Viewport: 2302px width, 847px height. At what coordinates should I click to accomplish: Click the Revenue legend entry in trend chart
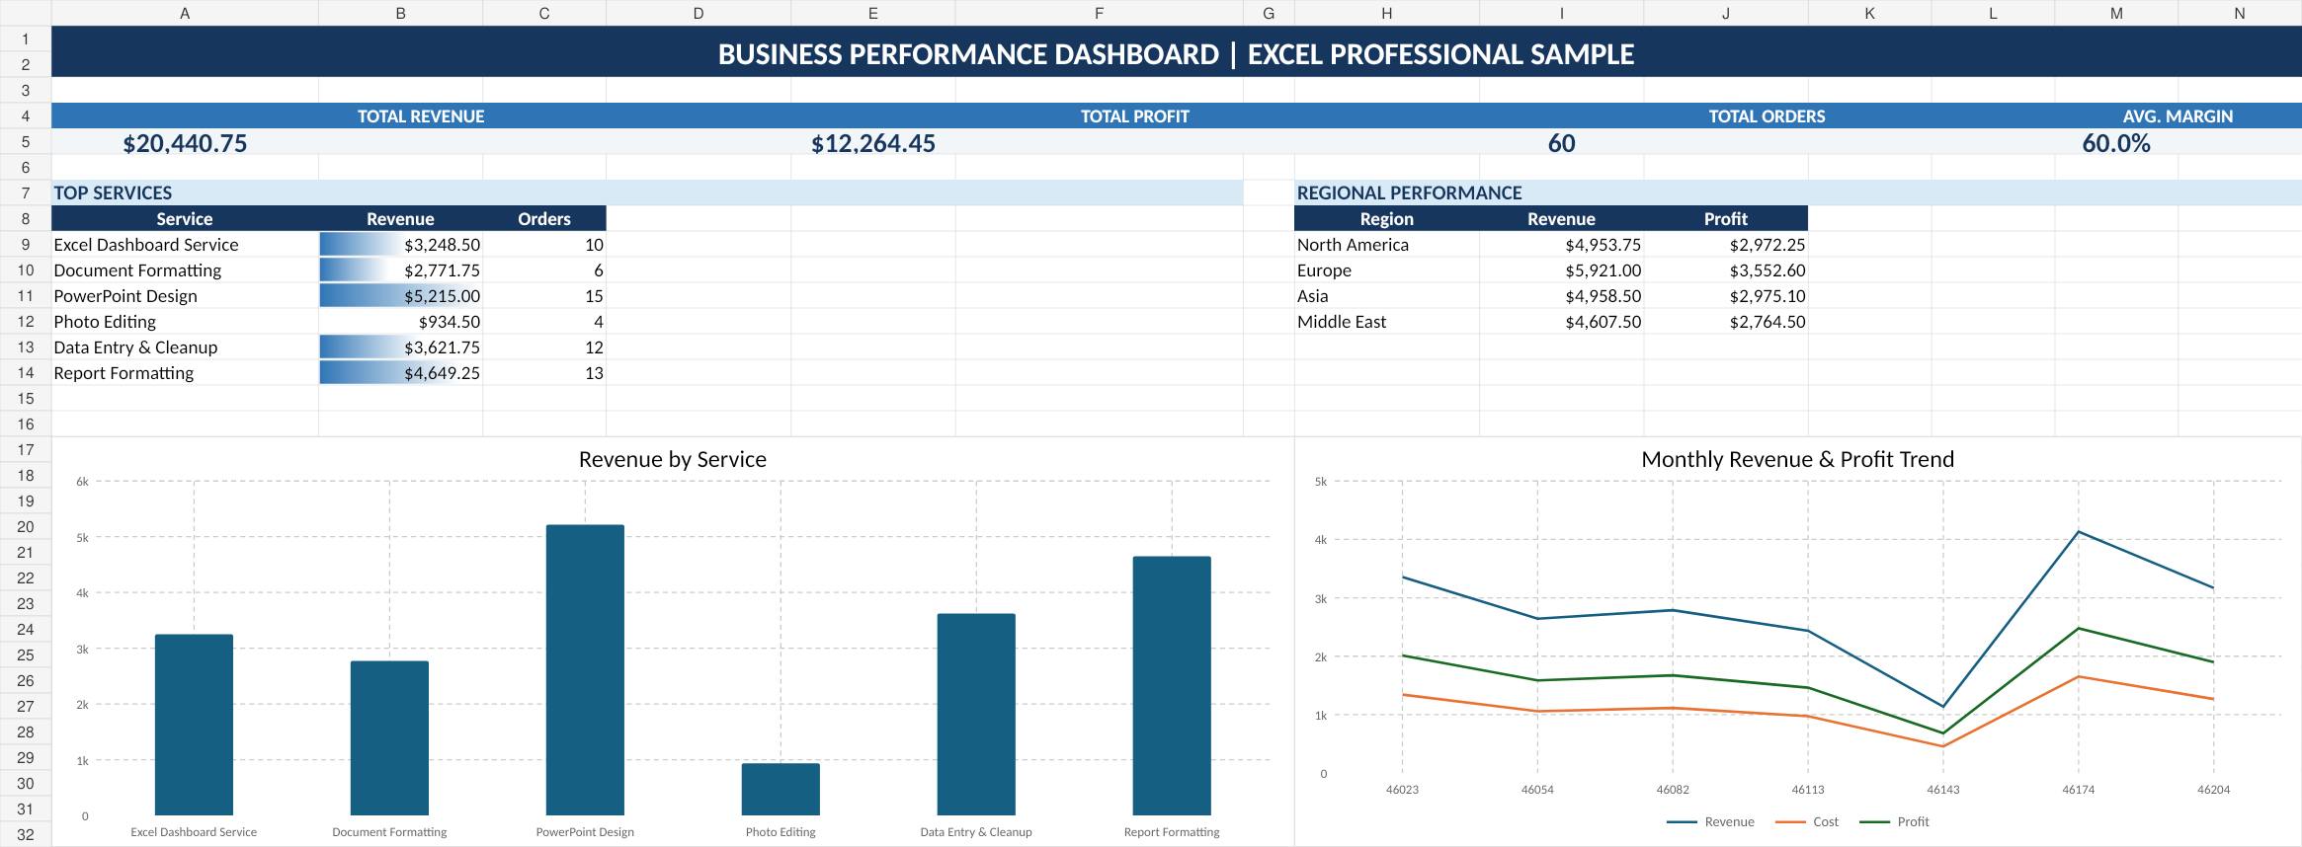pos(1710,821)
